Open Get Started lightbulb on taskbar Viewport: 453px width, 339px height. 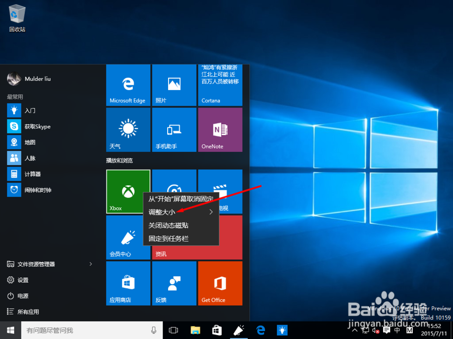pos(282,330)
